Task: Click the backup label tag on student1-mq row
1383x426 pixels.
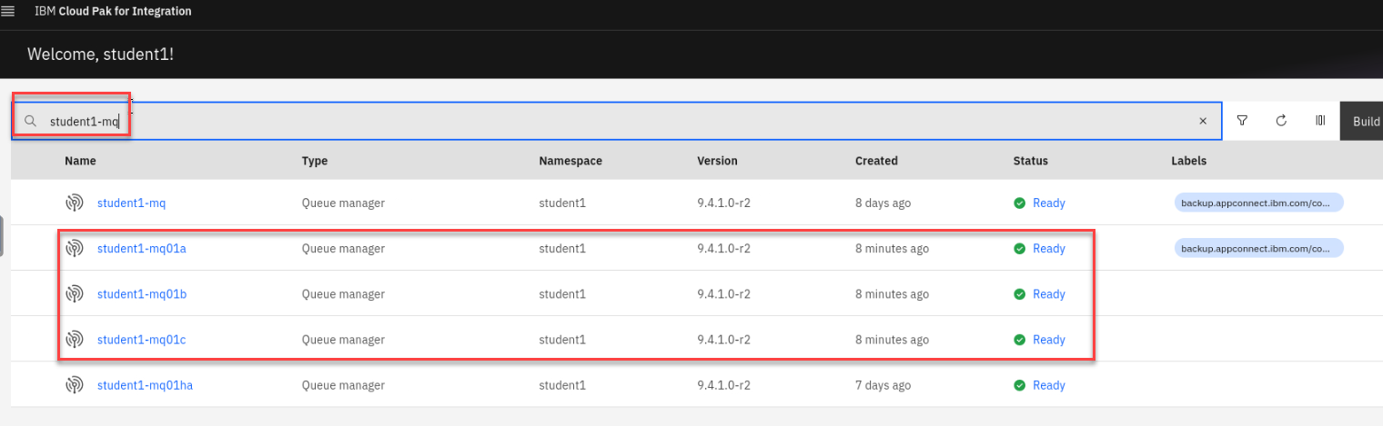Action: point(1258,203)
